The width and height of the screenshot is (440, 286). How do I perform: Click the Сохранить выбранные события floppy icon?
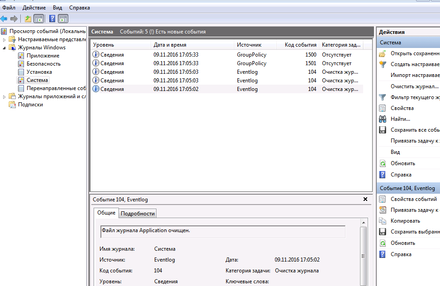tap(383, 232)
